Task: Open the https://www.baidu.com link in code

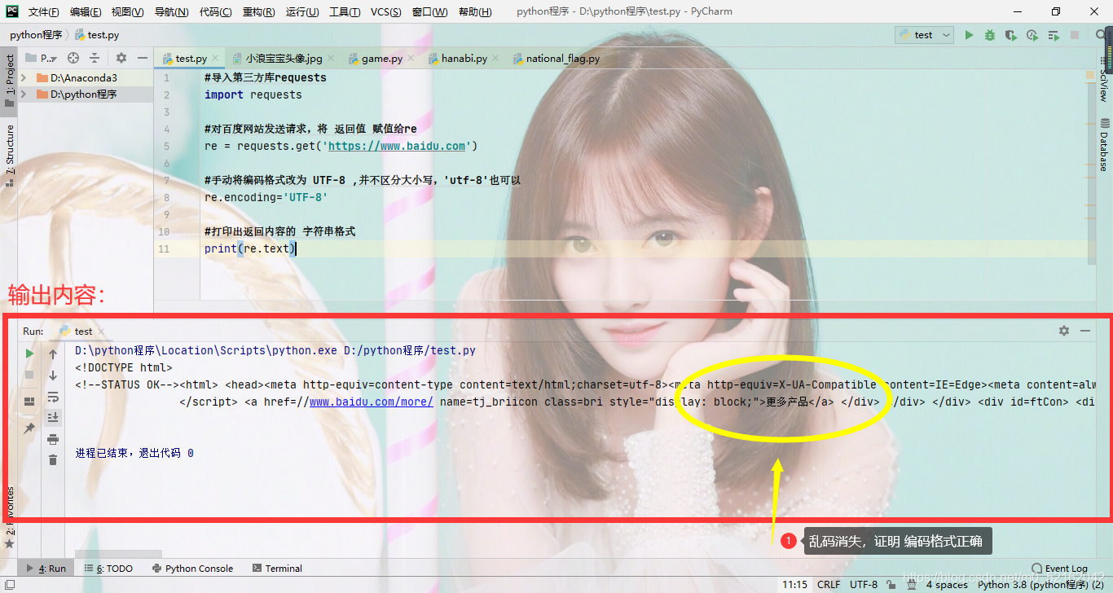Action: pyautogui.click(x=397, y=147)
